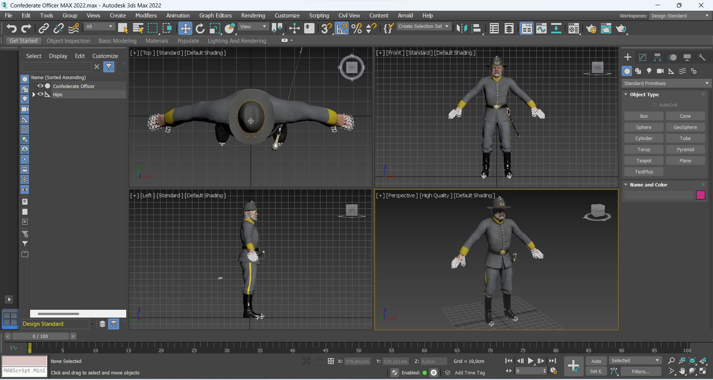Open the View reference coordinate dropdown
Screen dimensions: 713x380
pyautogui.click(x=253, y=27)
